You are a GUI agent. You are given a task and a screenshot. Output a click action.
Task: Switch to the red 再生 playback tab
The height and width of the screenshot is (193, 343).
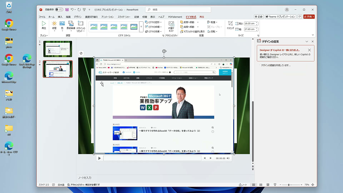(x=202, y=17)
